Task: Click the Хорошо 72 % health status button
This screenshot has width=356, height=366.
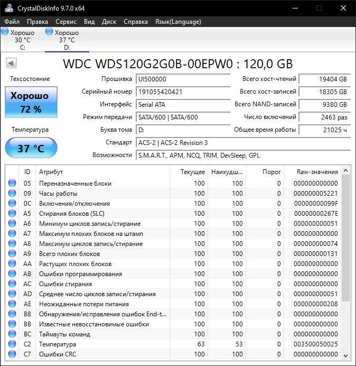Action: click(31, 102)
